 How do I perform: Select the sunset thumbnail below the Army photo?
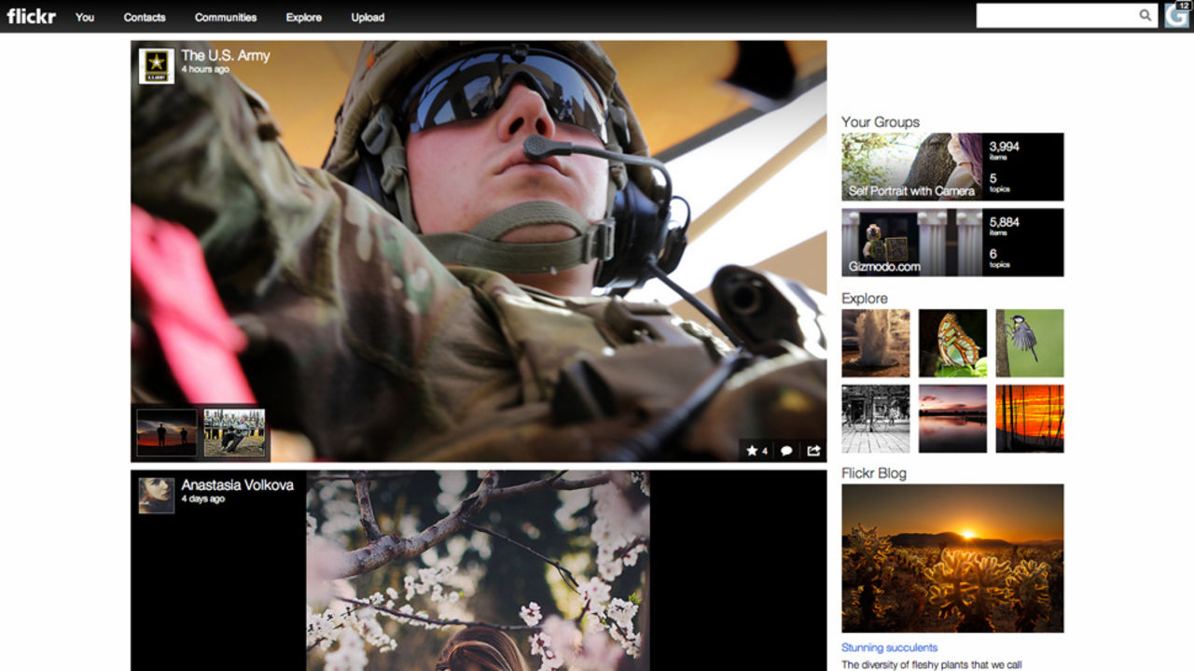point(165,431)
